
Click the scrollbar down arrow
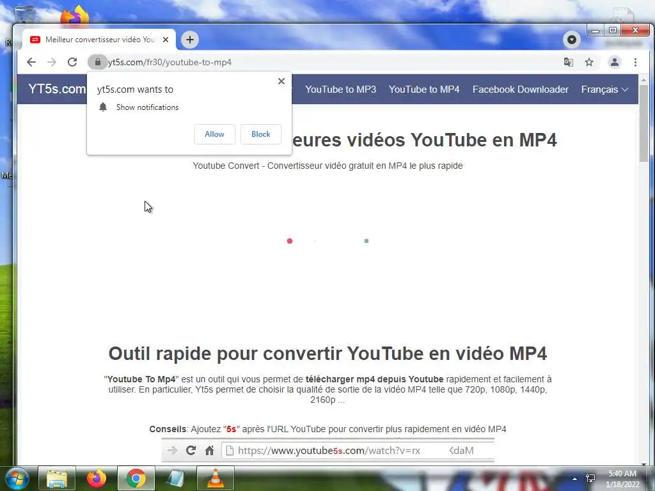[x=643, y=464]
